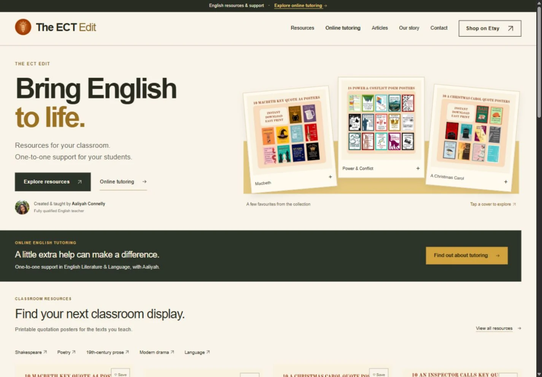Click the name Aaliyah Connelly

[89, 204]
